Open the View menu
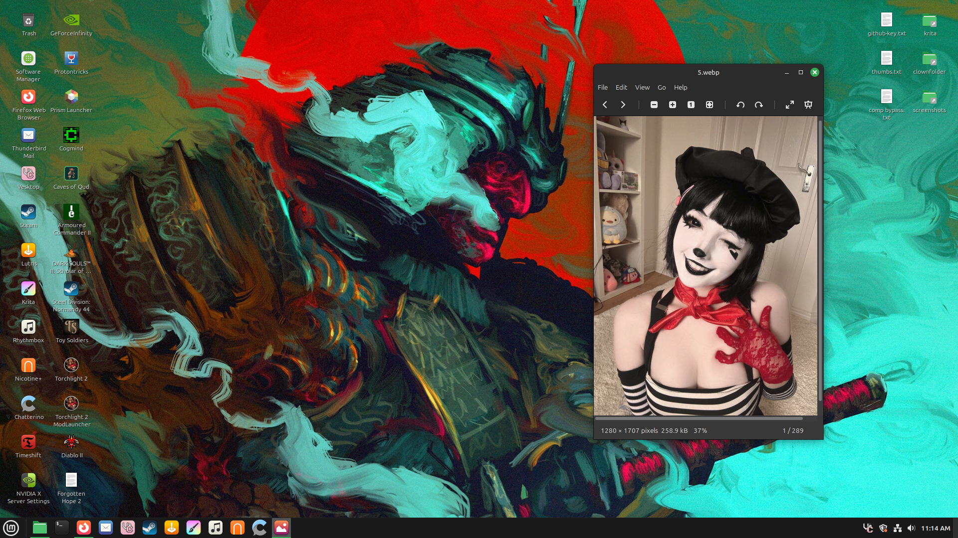This screenshot has height=538, width=958. tap(642, 87)
